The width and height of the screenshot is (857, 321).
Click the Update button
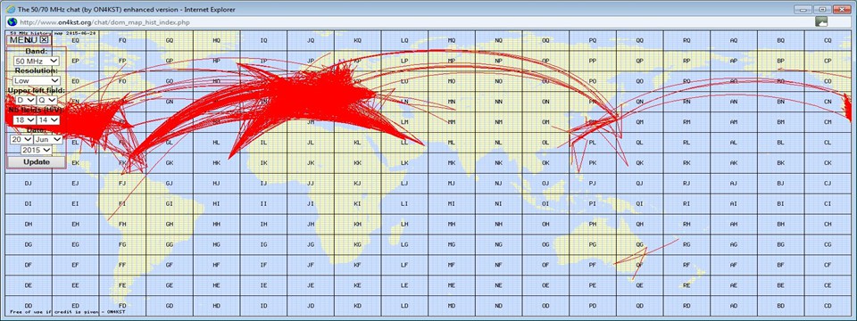(x=37, y=162)
